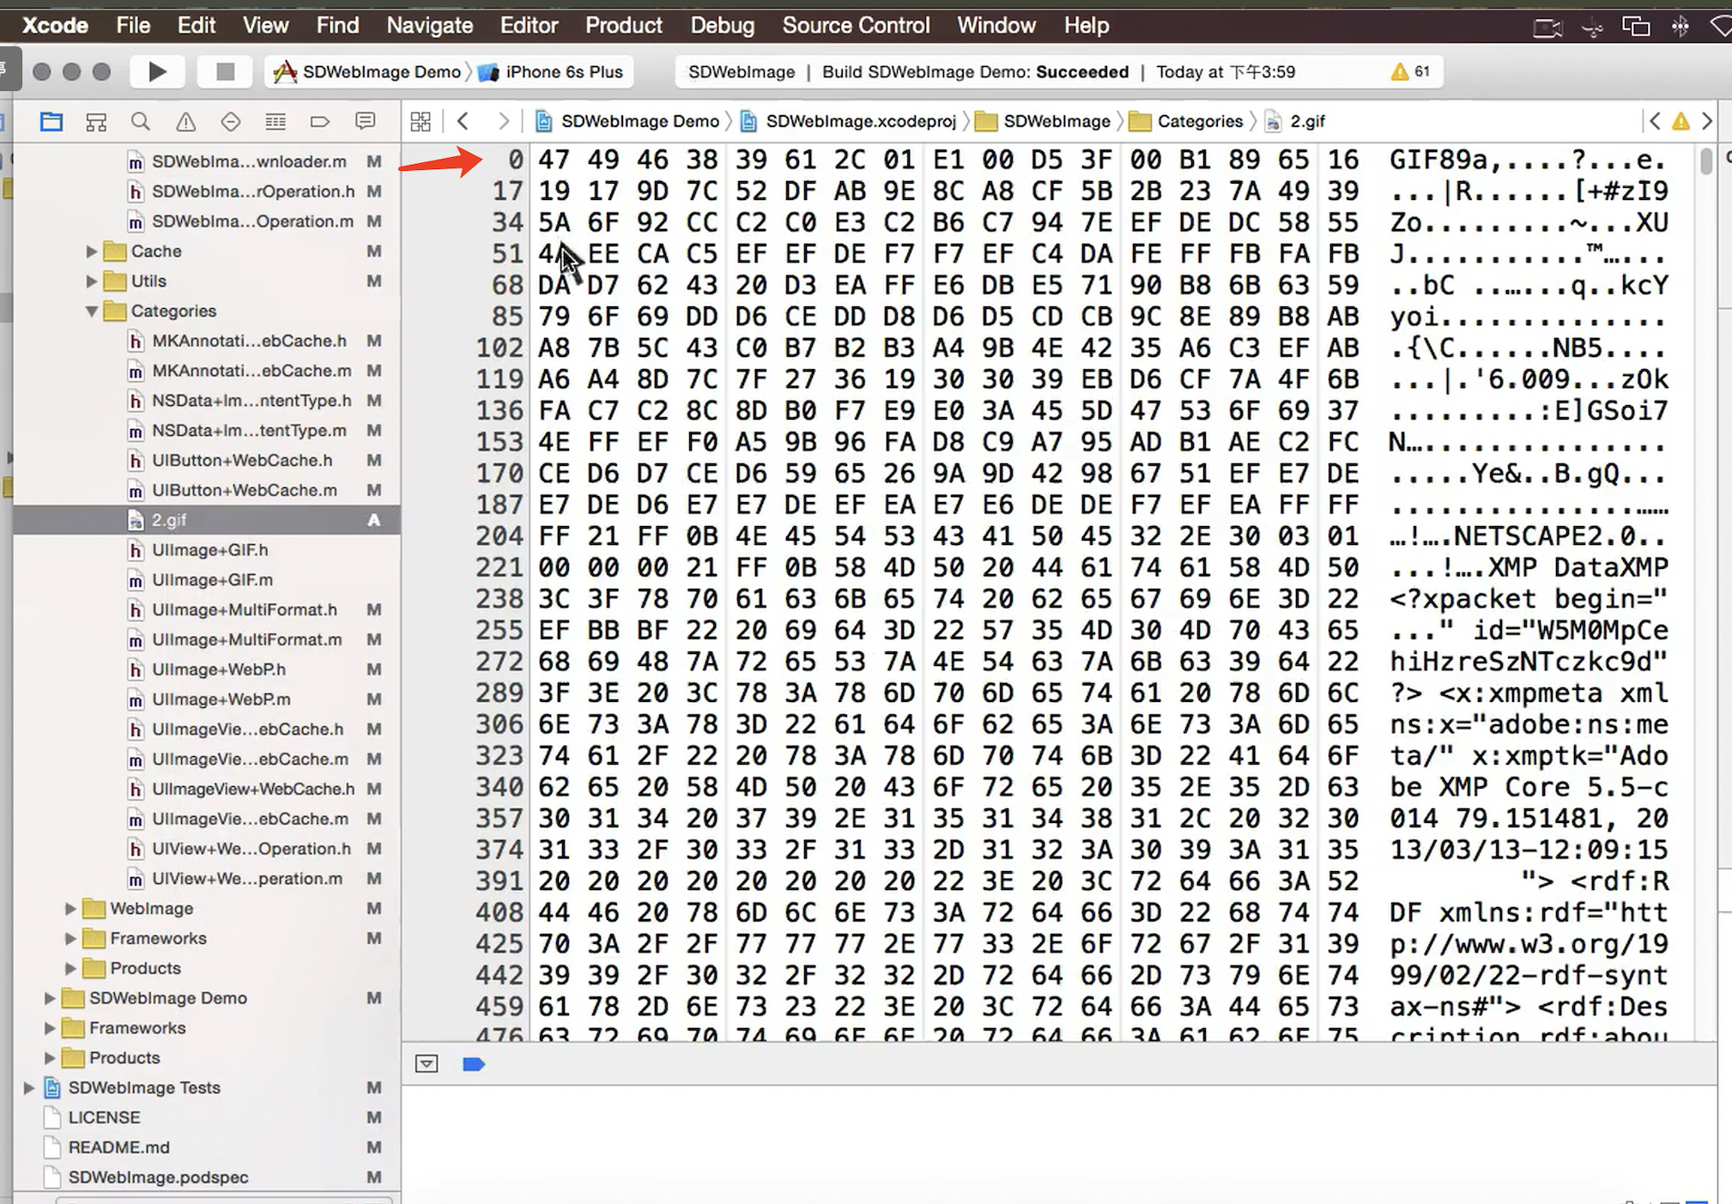Toggle the debug area hide button
Image resolution: width=1732 pixels, height=1204 pixels.
[x=427, y=1064]
